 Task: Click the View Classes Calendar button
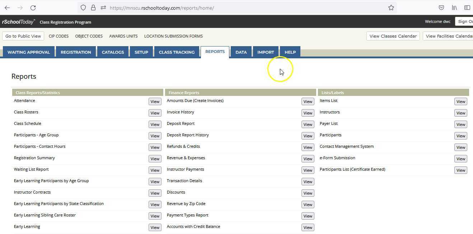tap(393, 36)
